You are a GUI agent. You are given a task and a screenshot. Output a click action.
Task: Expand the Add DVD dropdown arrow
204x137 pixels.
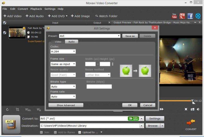click(67, 16)
